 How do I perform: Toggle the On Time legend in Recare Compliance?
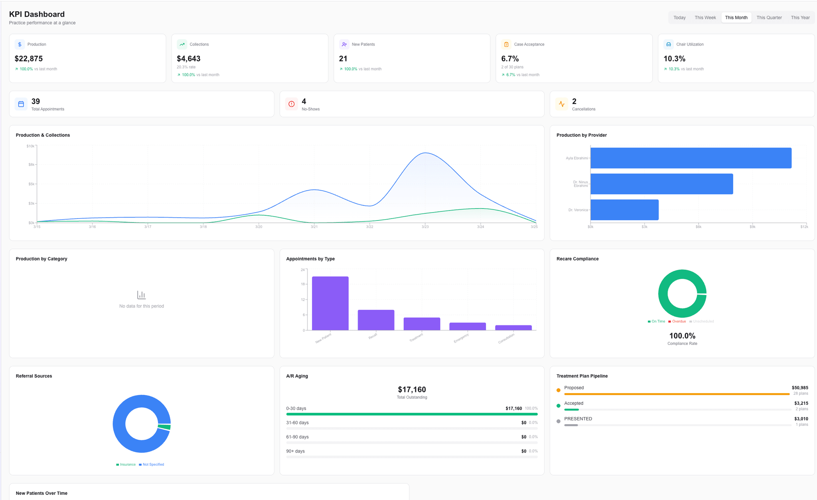(x=656, y=321)
